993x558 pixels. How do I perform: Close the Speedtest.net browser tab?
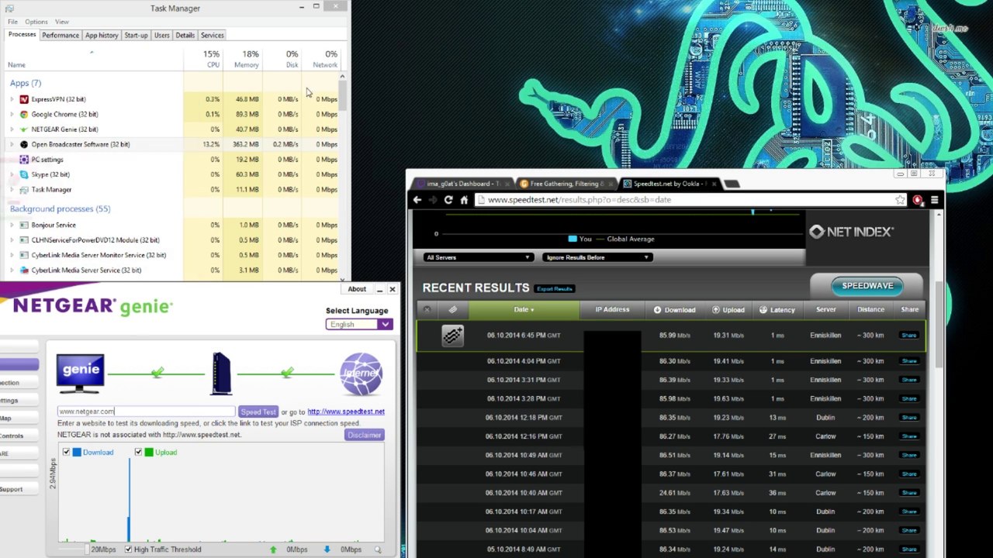(712, 184)
